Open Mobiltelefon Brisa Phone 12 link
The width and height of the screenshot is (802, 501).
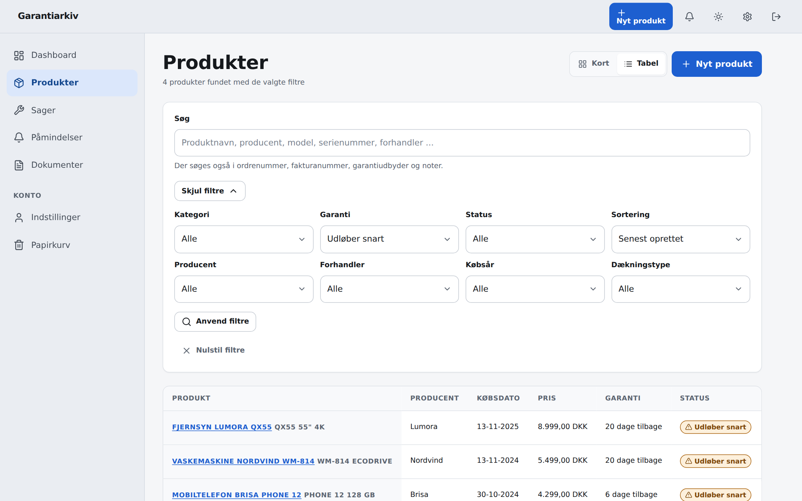237,495
